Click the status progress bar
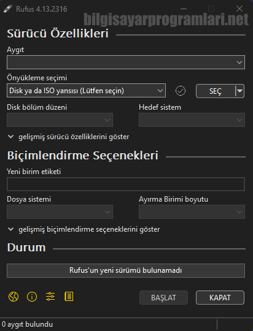 [126, 270]
